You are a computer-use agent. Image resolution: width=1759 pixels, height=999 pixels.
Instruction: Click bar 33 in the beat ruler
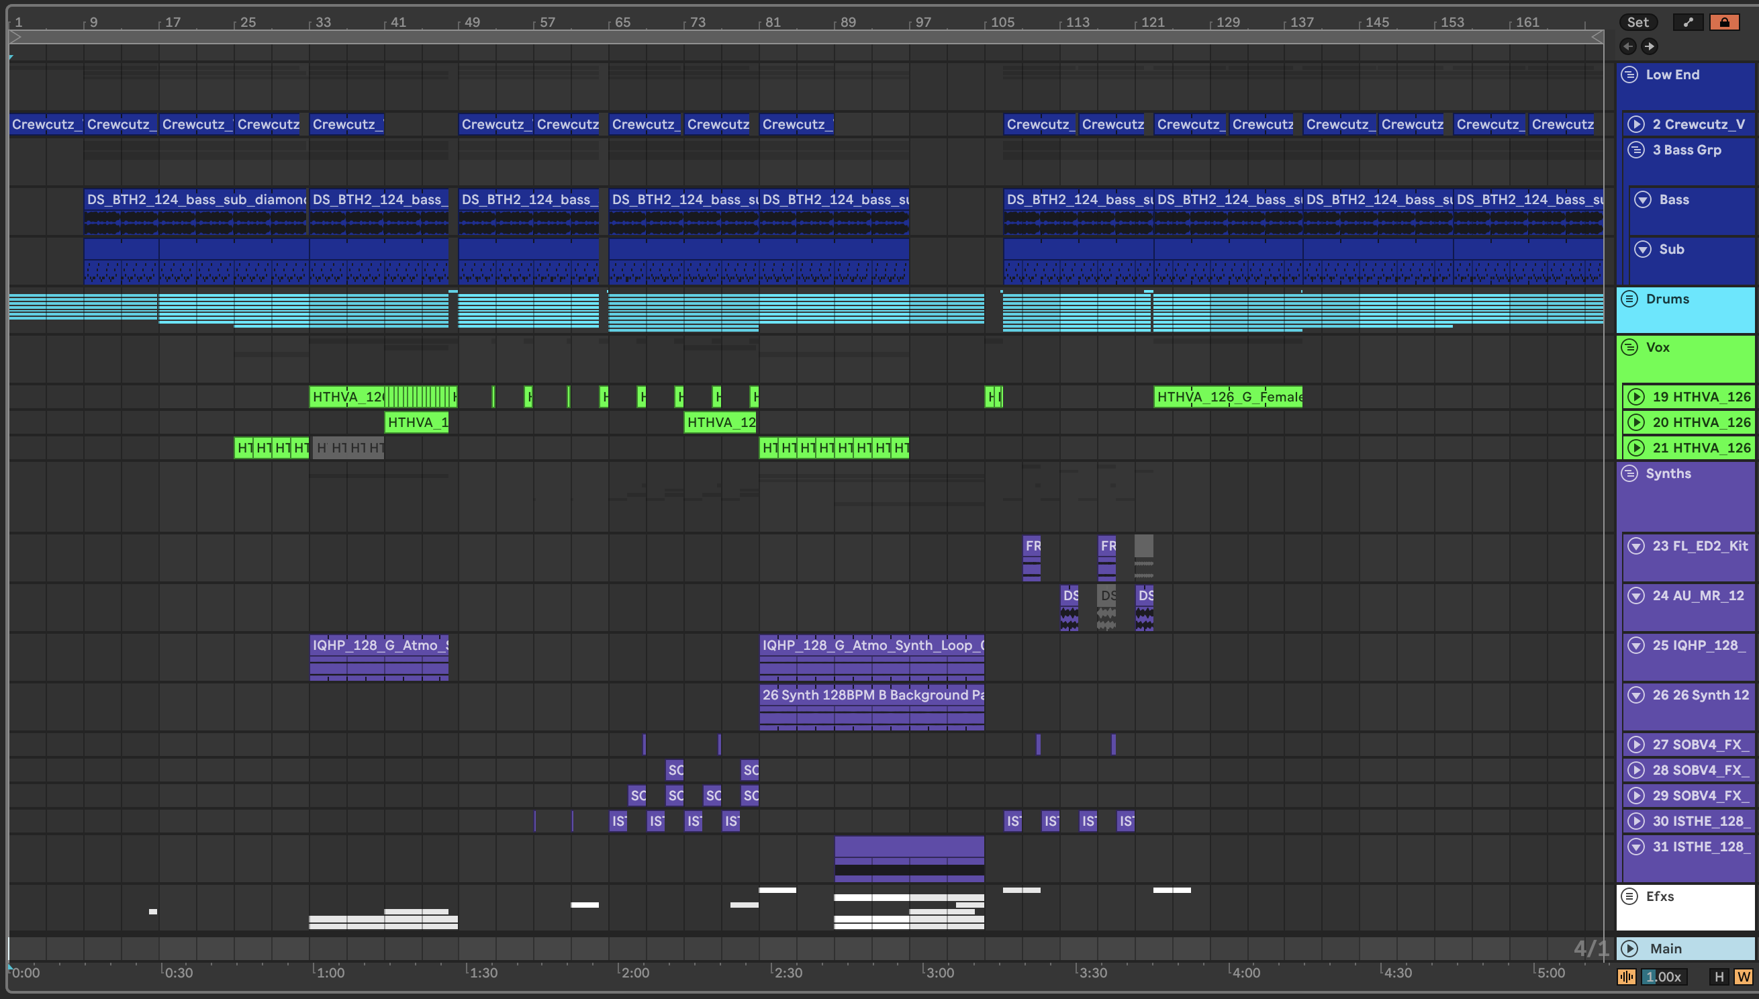[x=322, y=22]
